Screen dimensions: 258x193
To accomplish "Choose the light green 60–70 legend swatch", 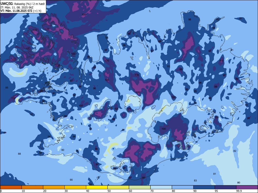I will (x=140, y=187).
